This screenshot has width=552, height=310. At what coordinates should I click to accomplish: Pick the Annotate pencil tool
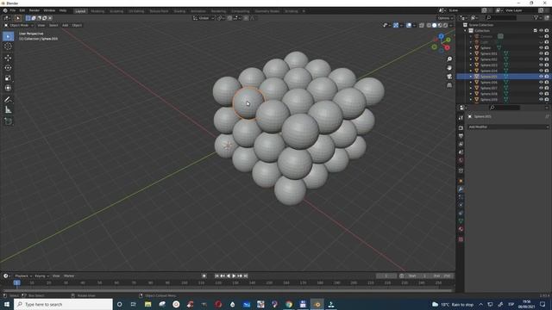(8, 100)
